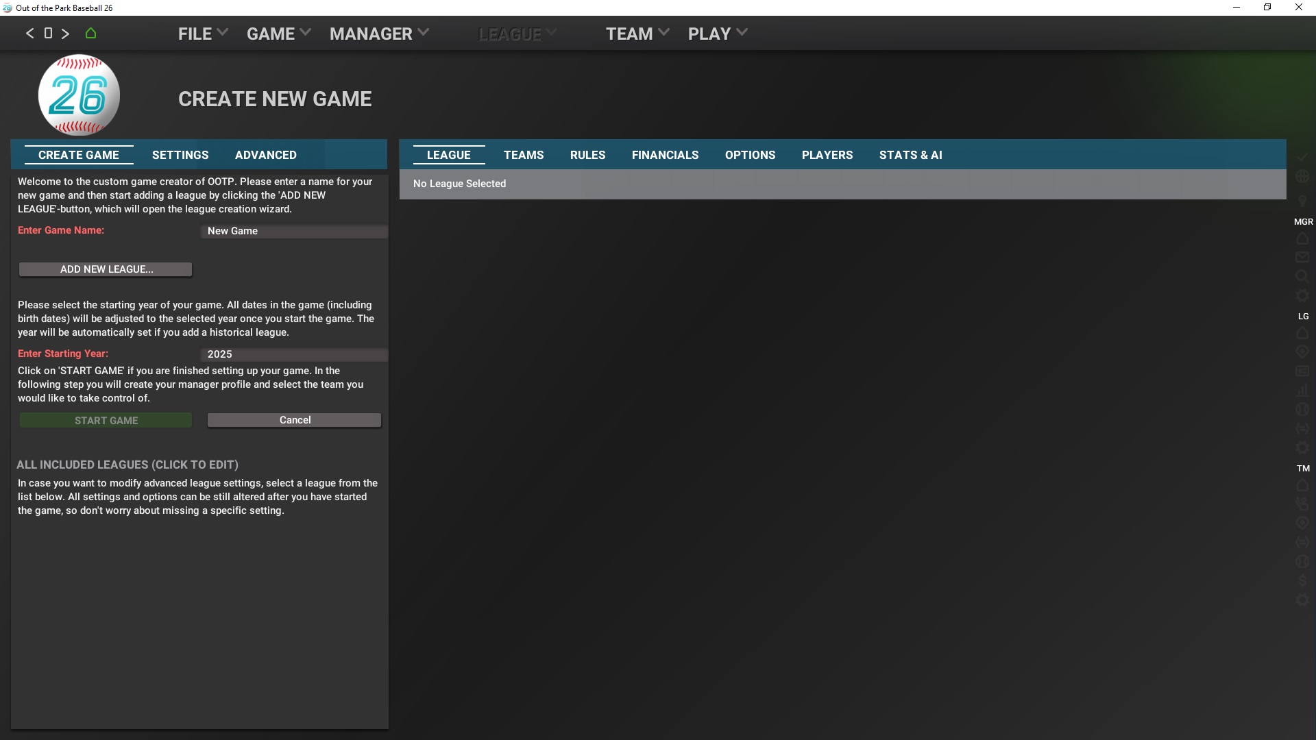Image resolution: width=1316 pixels, height=740 pixels.
Task: Click the manager search magnifier icon
Action: 1302,276
